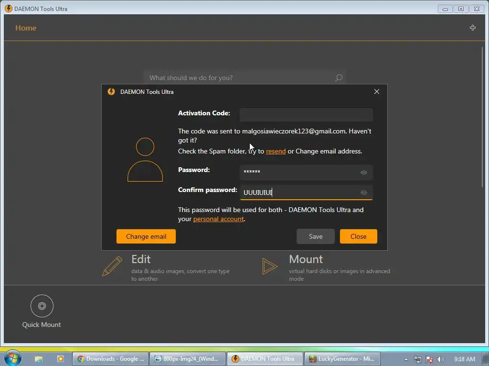Add a new tab with plus icon
489x366 pixels.
(x=473, y=28)
